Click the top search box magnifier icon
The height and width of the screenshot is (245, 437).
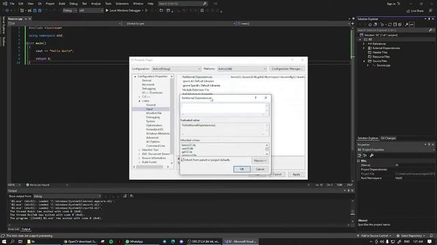(x=205, y=3)
